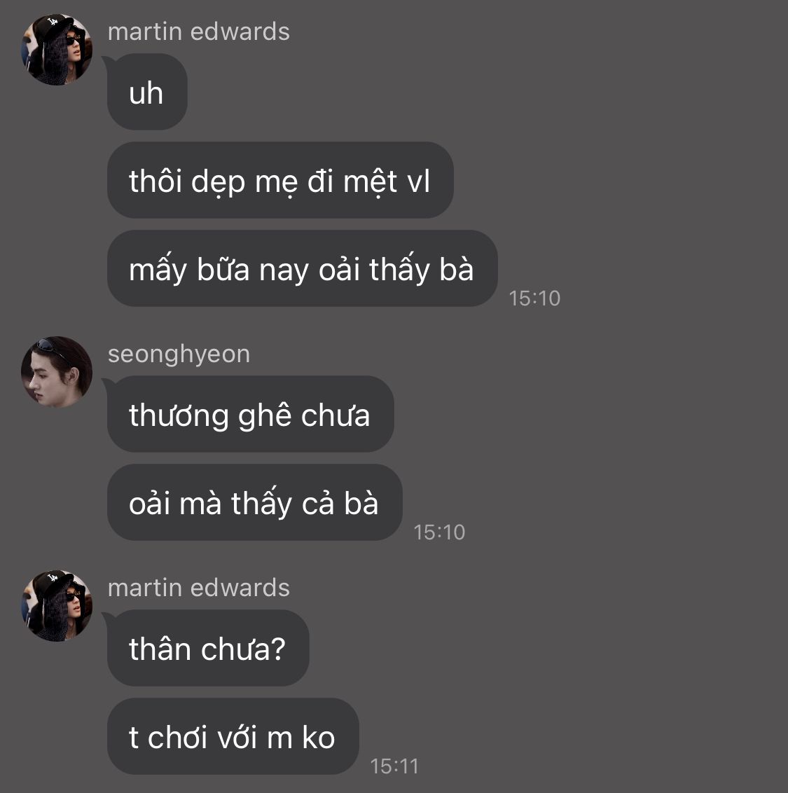Tap the 15:11 timestamp

394,766
